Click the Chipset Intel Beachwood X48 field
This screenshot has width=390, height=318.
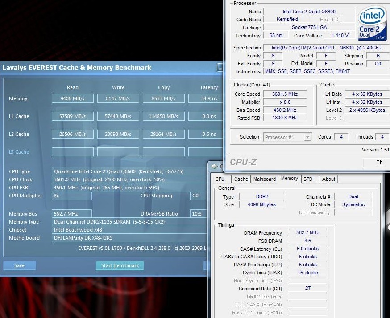pyautogui.click(x=129, y=230)
